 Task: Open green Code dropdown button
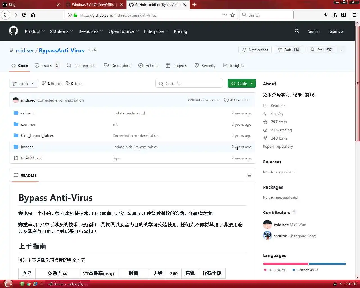(x=242, y=84)
